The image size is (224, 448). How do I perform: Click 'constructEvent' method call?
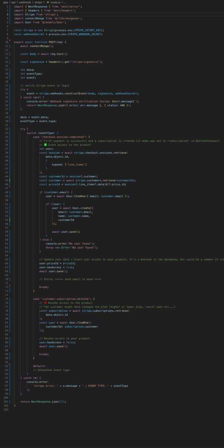[x=75, y=93]
